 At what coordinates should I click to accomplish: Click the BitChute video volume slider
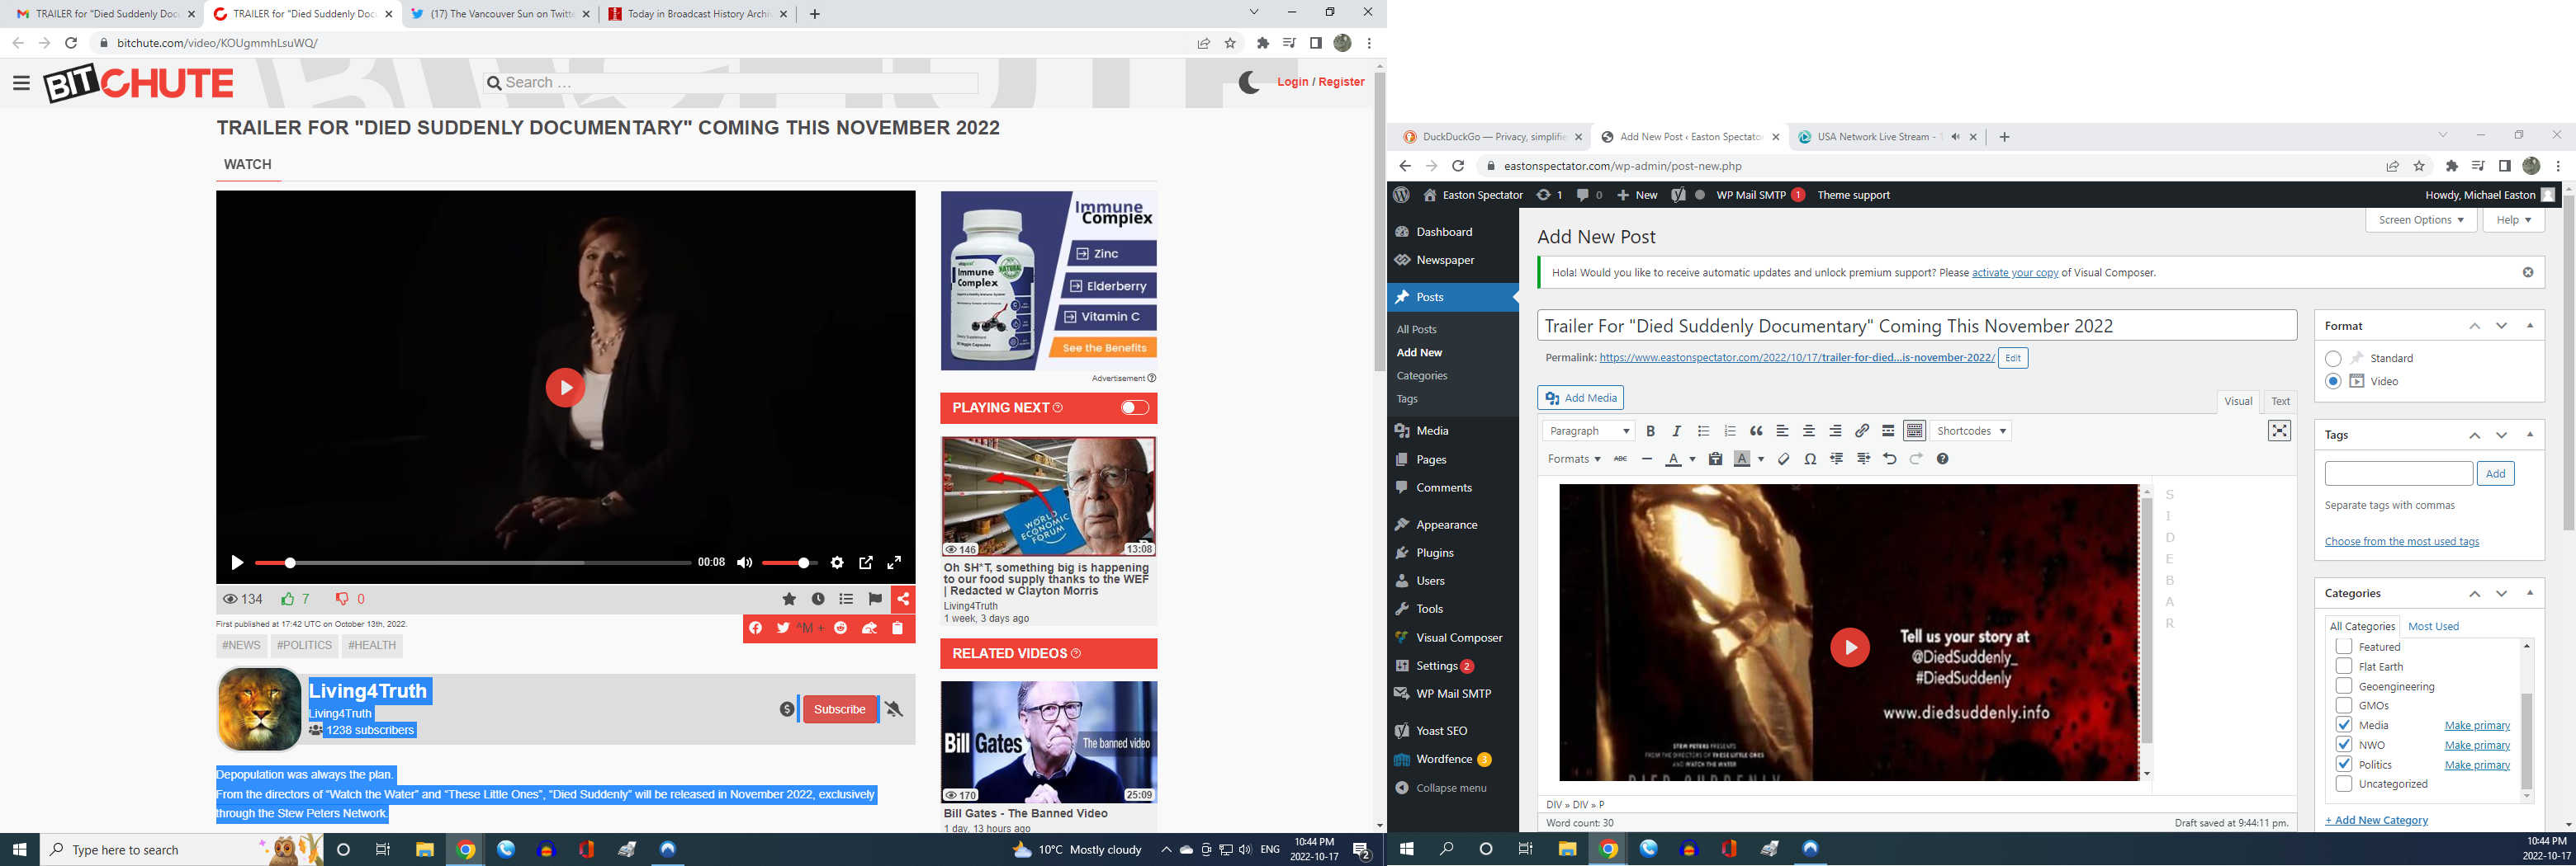(x=789, y=563)
